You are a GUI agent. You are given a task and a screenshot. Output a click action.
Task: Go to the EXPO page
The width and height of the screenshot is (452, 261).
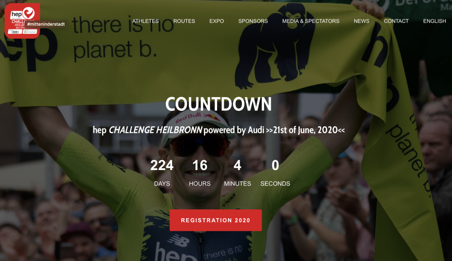click(x=216, y=21)
